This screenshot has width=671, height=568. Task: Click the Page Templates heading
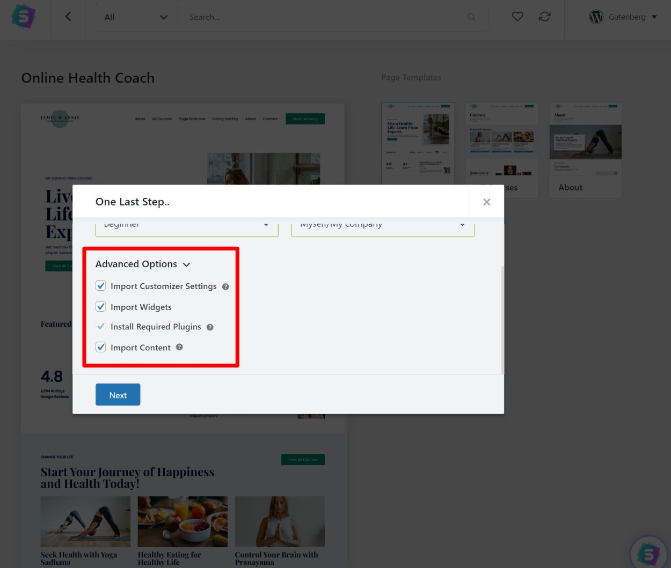pos(411,77)
